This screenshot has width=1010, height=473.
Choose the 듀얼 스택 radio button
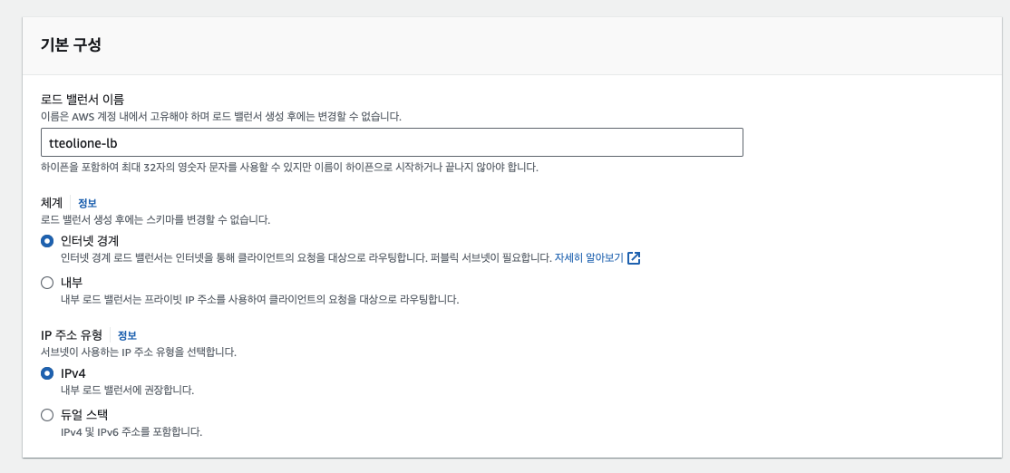tap(47, 415)
